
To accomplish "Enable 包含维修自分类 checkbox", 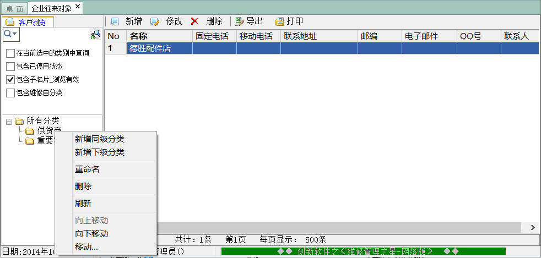I will tap(10, 92).
